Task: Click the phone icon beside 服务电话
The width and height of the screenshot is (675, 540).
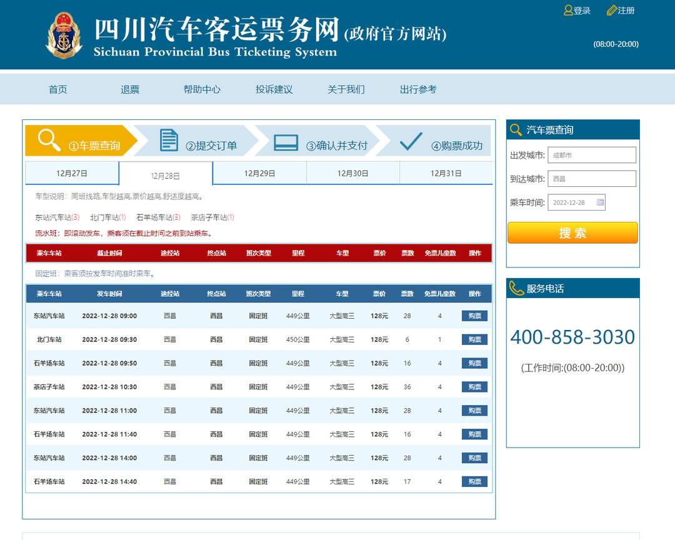Action: click(x=516, y=288)
